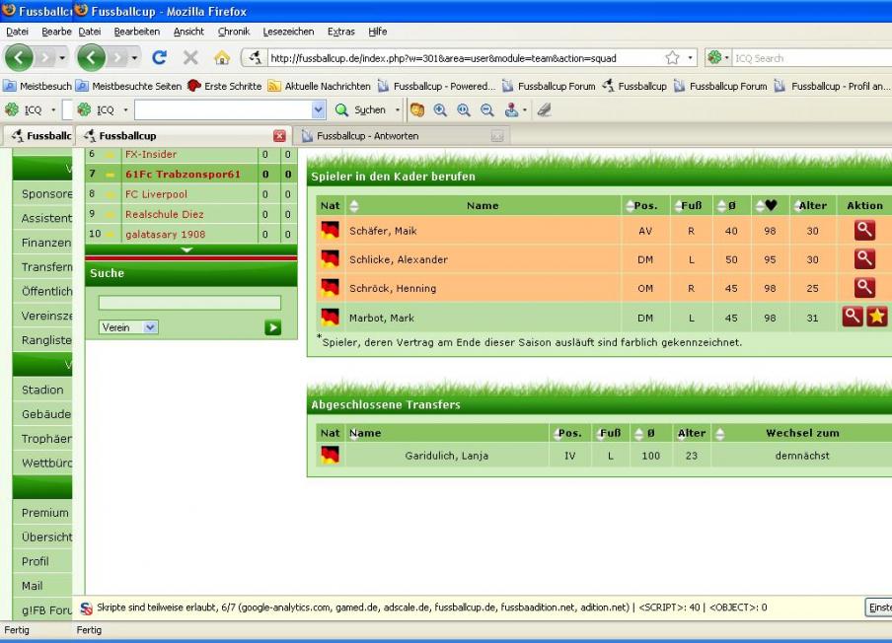Expand the league table down arrow
Viewport: 892px width, 643px height.
187,250
